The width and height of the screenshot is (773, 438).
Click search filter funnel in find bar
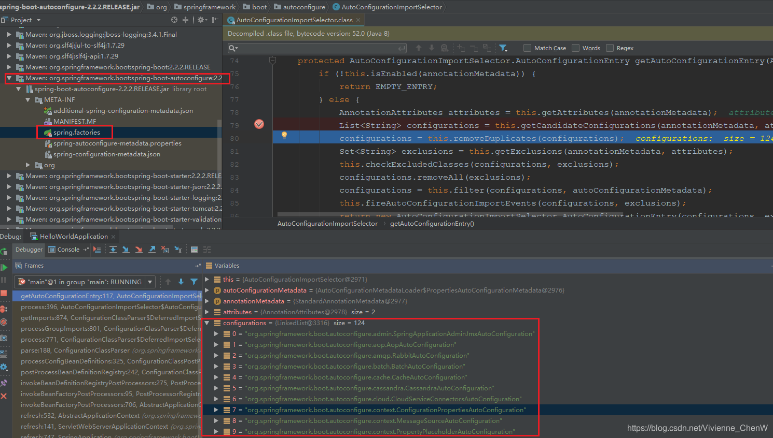point(503,48)
